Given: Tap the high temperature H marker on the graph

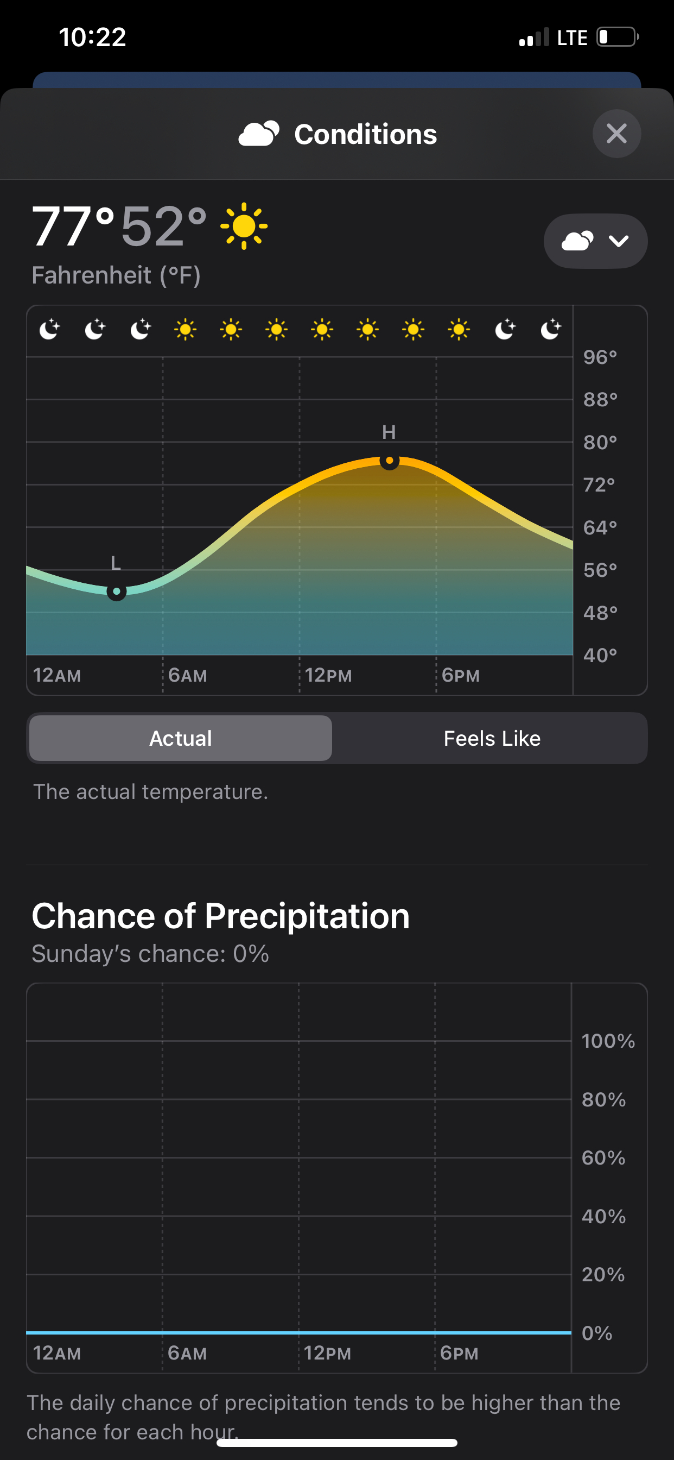Looking at the screenshot, I should (389, 460).
